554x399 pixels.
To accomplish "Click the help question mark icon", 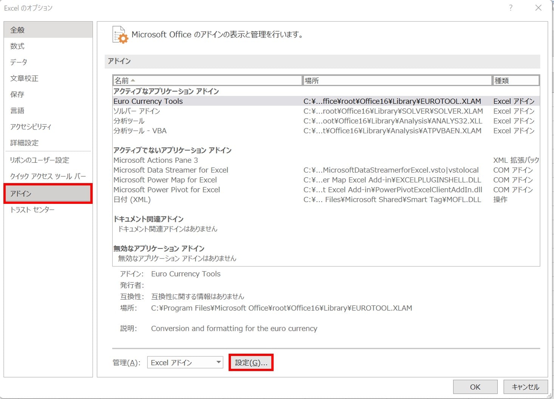I will coord(511,8).
